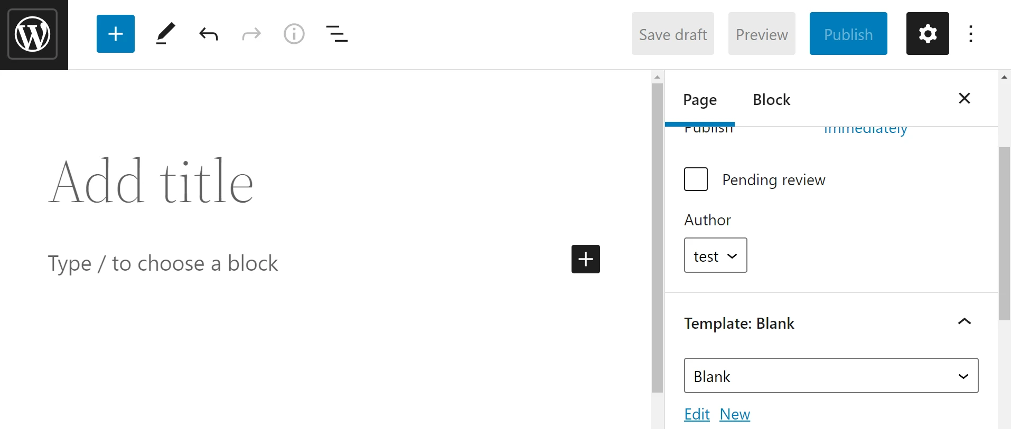Select the Tools pencil icon
Image resolution: width=1011 pixels, height=429 pixels.
(x=165, y=34)
